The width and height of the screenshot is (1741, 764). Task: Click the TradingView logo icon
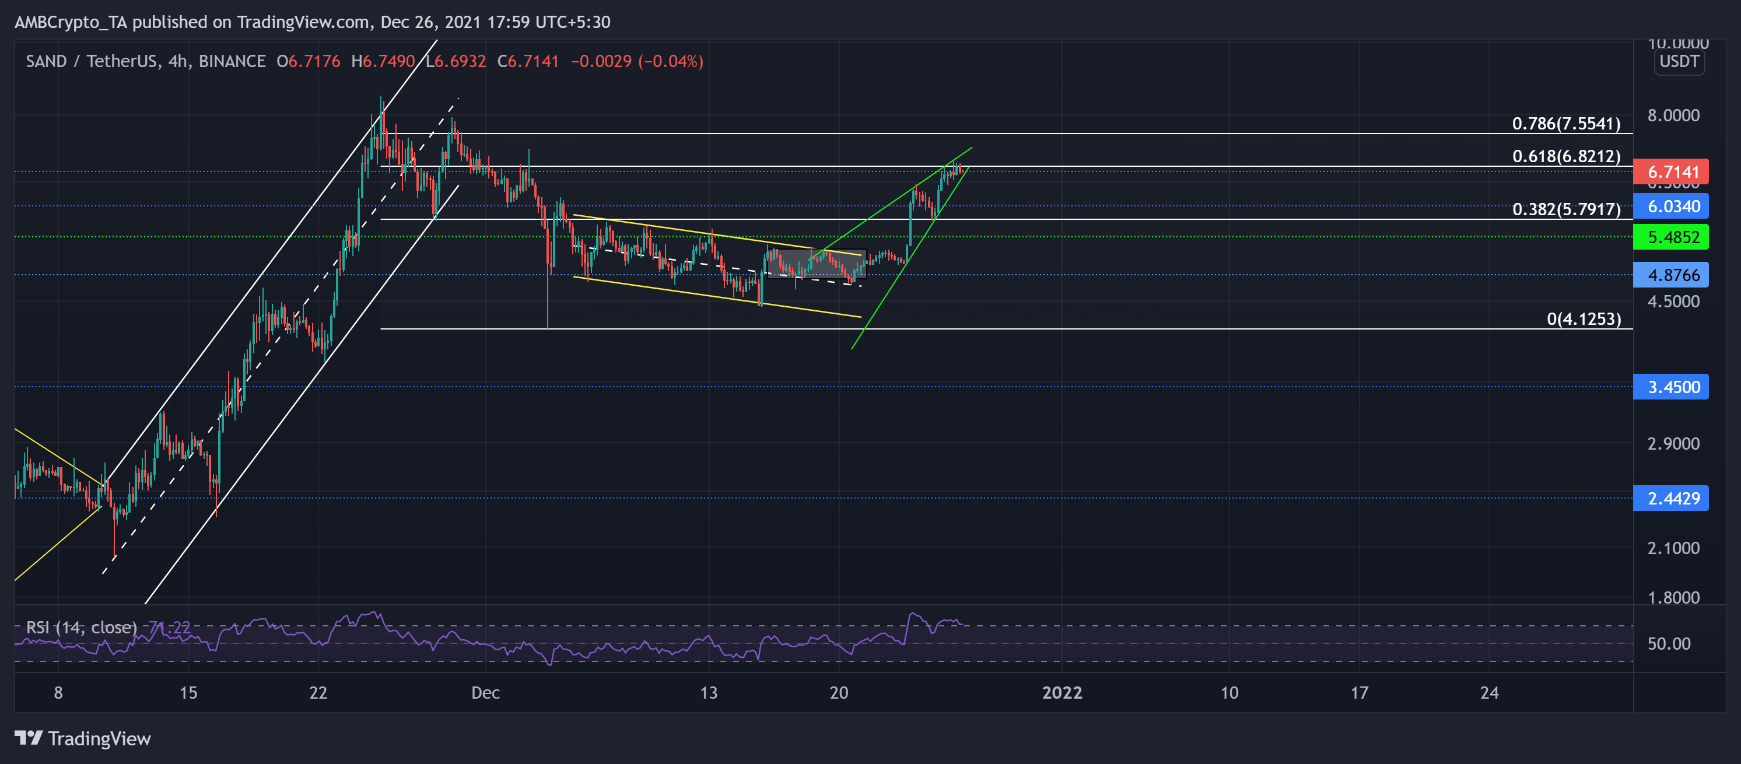coord(29,738)
